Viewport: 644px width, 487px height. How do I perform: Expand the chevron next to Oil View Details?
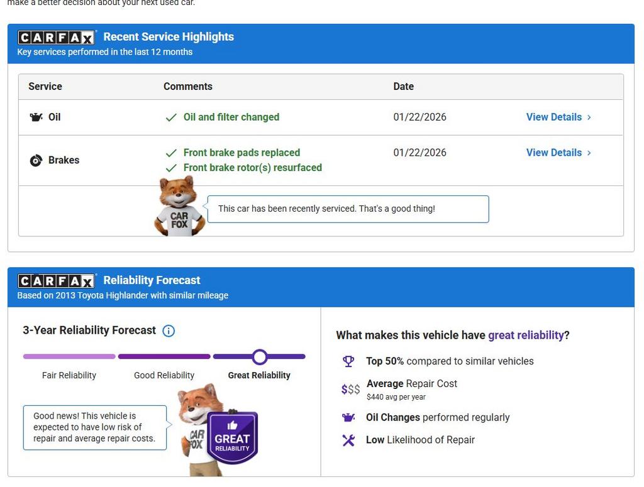589,118
